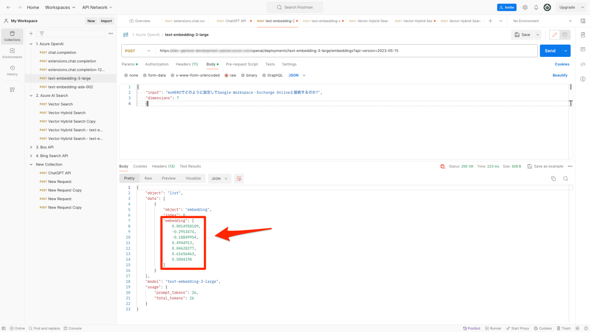This screenshot has width=590, height=332.
Task: Switch to the Authorization tab
Action: pos(157,64)
